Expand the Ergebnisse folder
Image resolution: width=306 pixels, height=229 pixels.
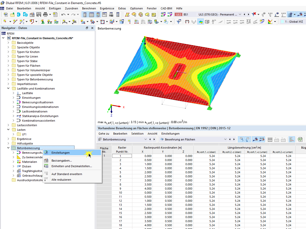[x=8, y=139]
